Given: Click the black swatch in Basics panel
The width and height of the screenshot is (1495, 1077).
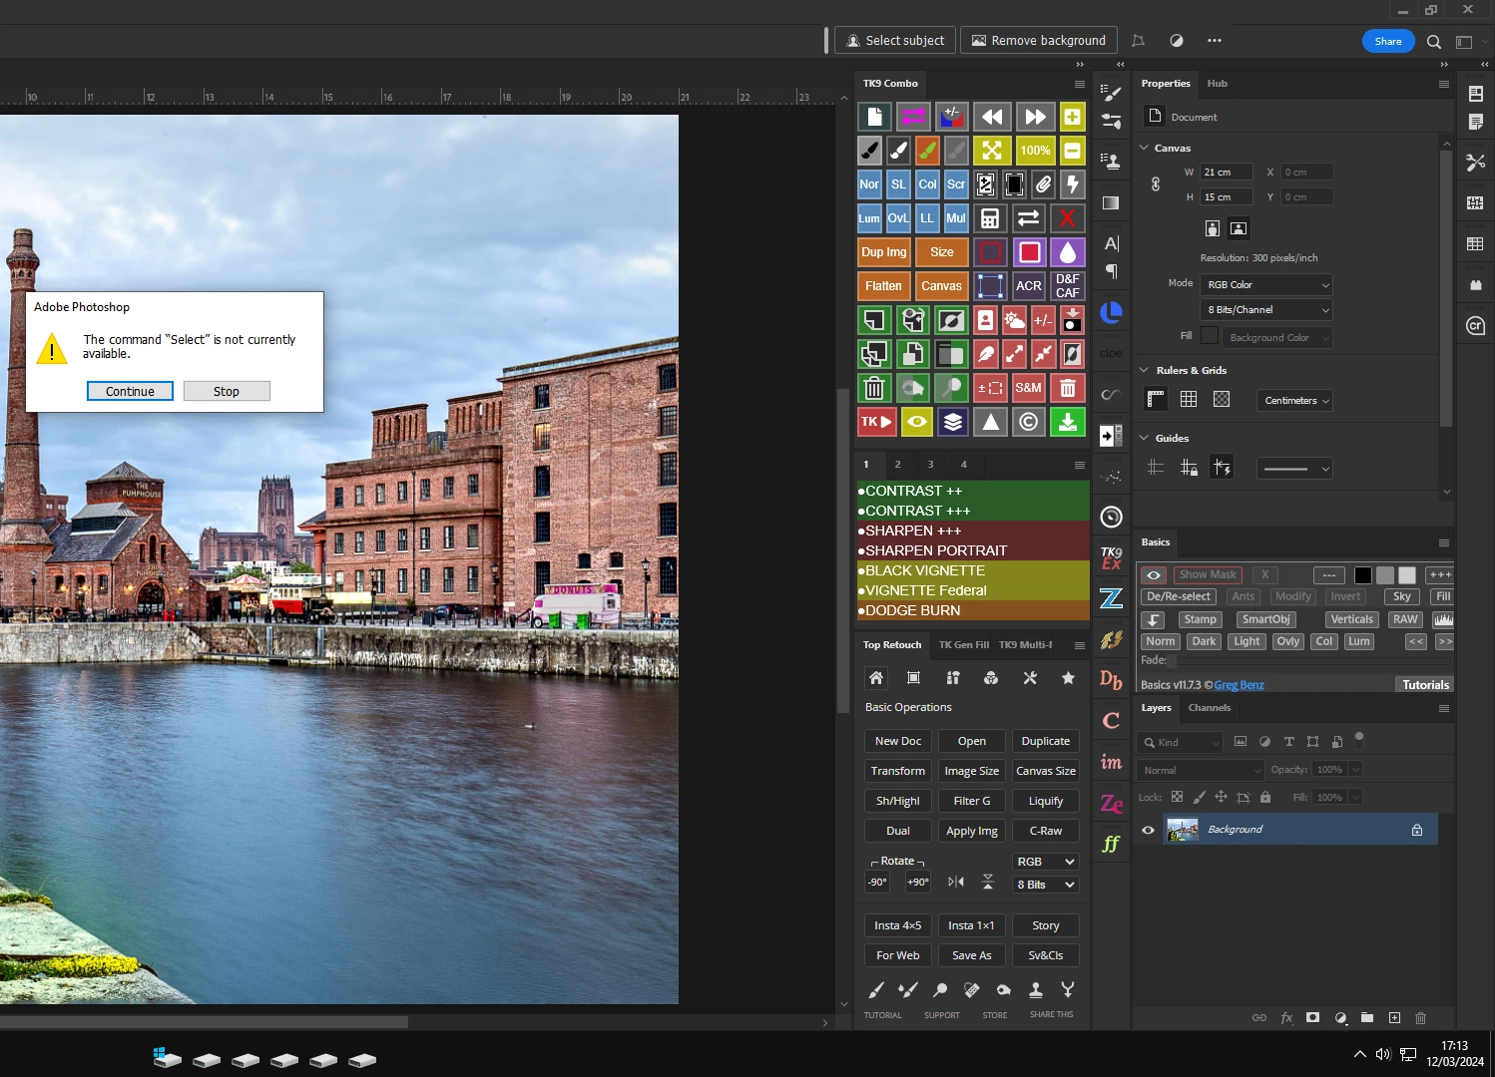Looking at the screenshot, I should click(1362, 575).
